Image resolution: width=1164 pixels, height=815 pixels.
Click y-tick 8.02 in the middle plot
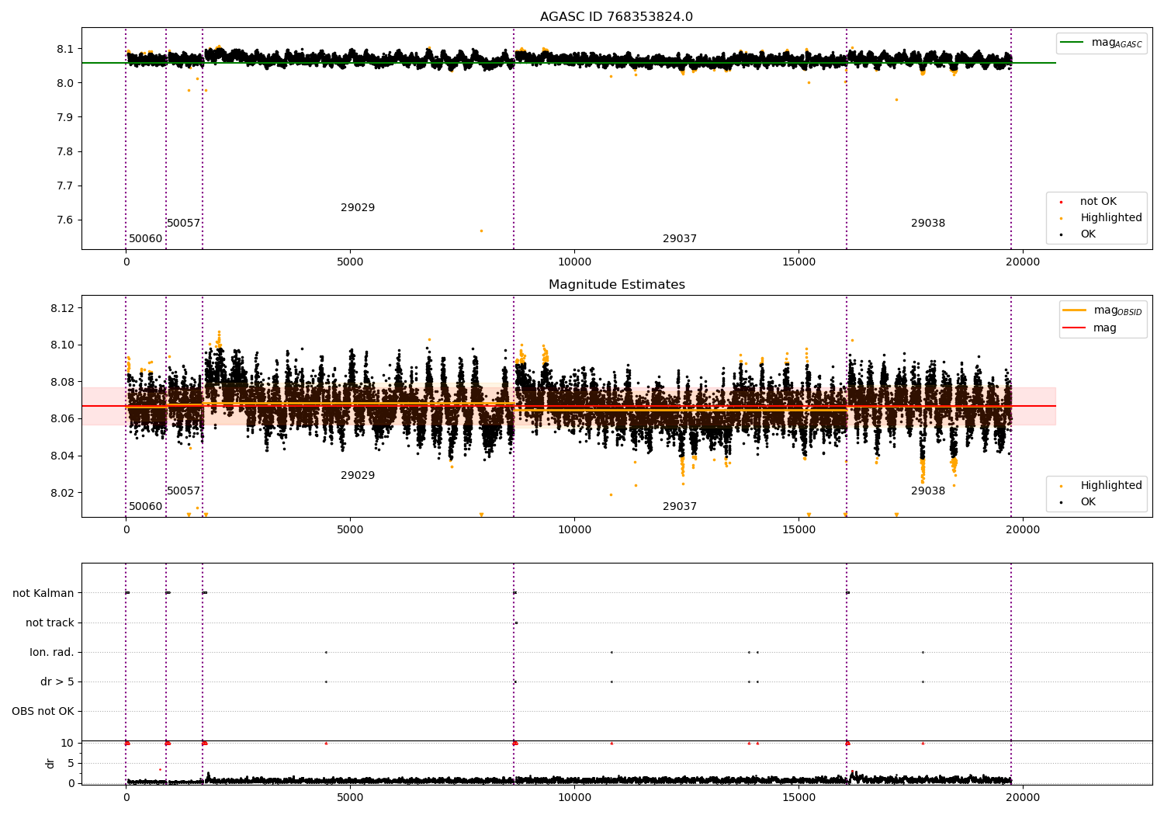(x=61, y=493)
